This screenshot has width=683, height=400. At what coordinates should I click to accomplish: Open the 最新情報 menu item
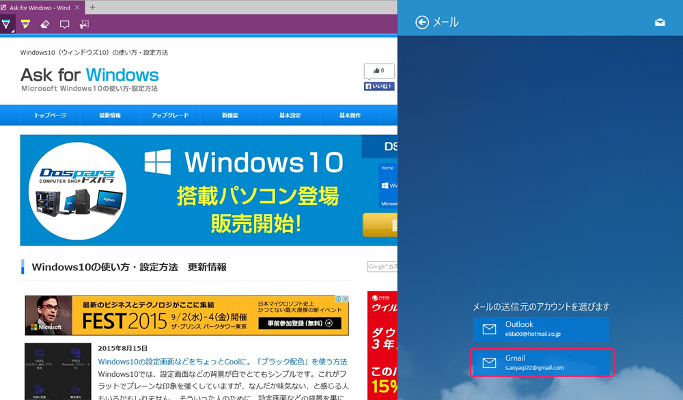pyautogui.click(x=110, y=115)
